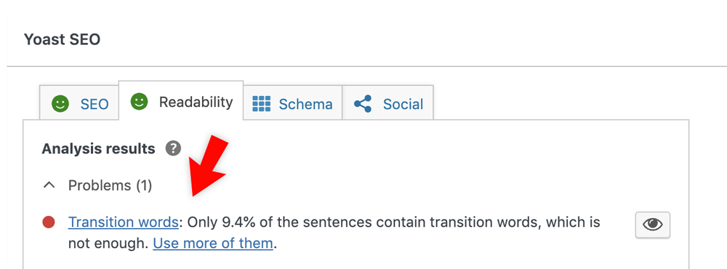Click the Schema grid icon
Screen dimensions: 727x269
tap(261, 104)
